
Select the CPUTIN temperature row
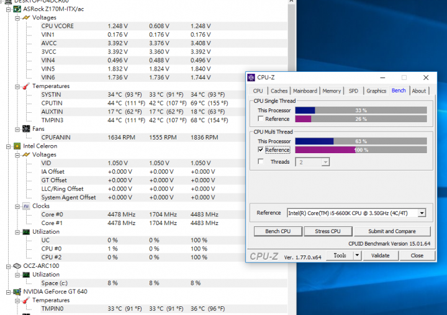[143, 103]
